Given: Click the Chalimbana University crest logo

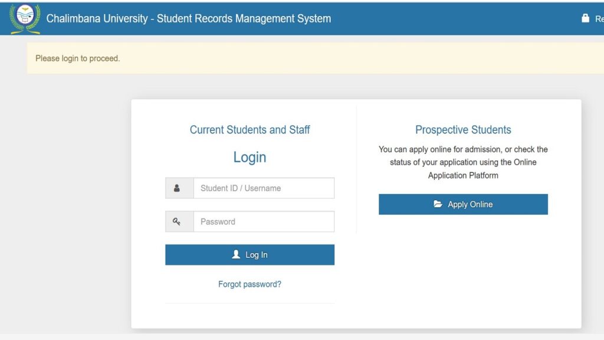Looking at the screenshot, I should [25, 18].
